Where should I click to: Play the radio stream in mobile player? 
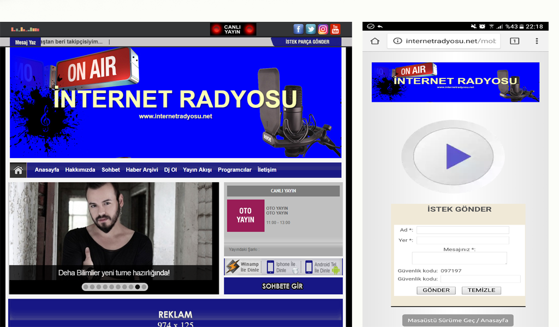pos(457,157)
